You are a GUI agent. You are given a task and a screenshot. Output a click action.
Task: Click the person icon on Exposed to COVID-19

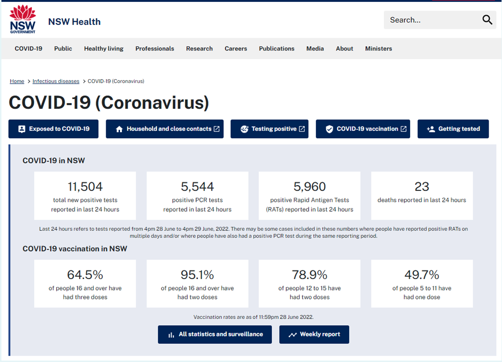[x=21, y=129]
